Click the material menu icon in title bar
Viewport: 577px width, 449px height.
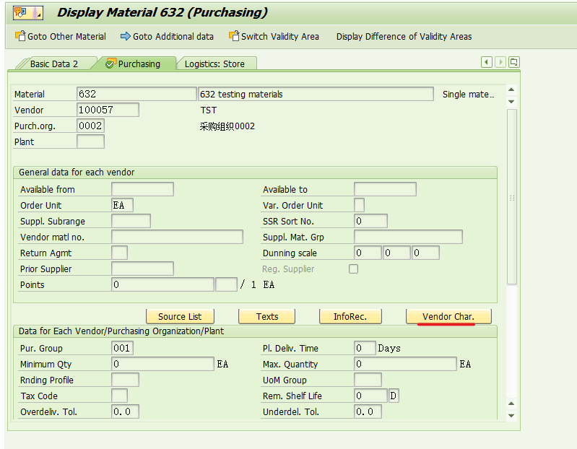pos(28,13)
